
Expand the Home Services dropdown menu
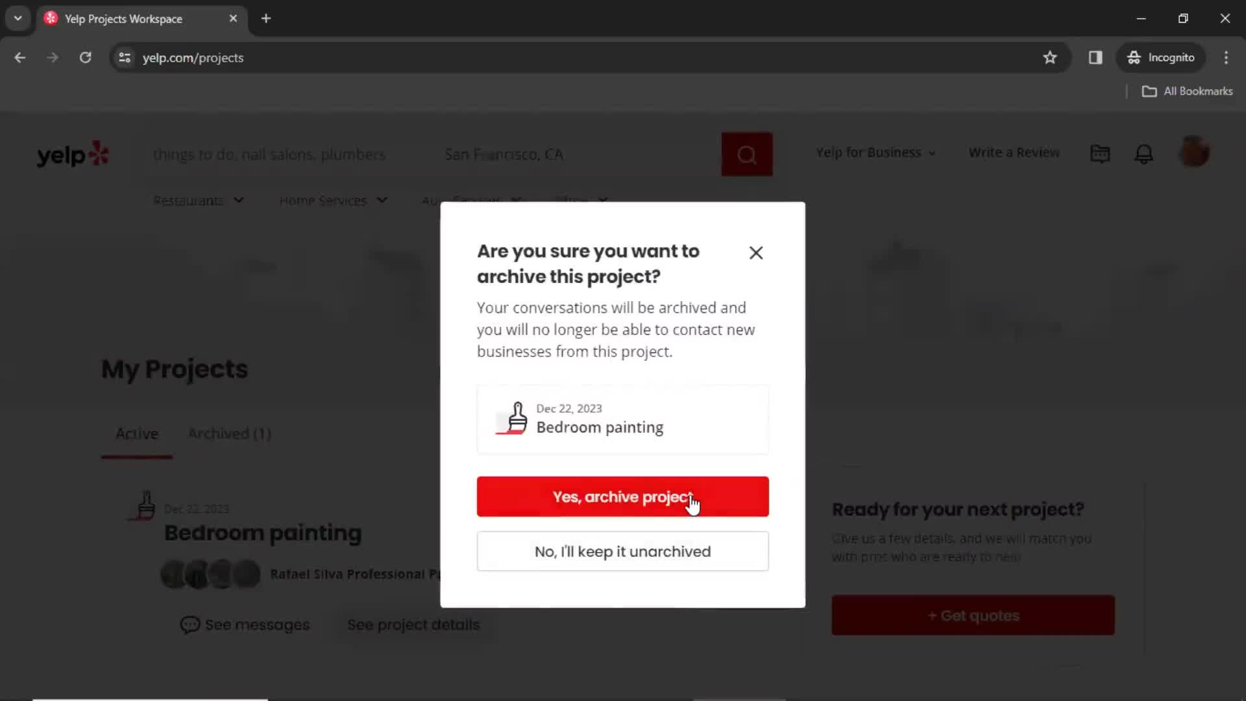click(332, 199)
